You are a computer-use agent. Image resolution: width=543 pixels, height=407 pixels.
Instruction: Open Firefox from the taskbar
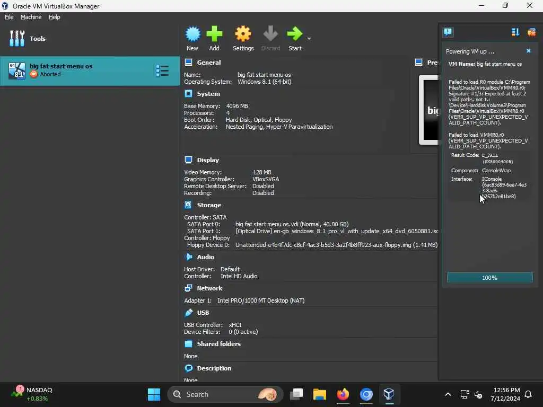(343, 394)
